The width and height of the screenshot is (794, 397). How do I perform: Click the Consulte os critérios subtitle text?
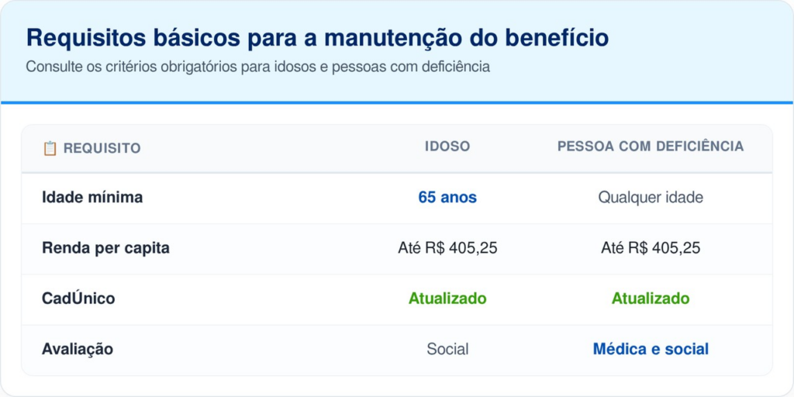point(257,67)
